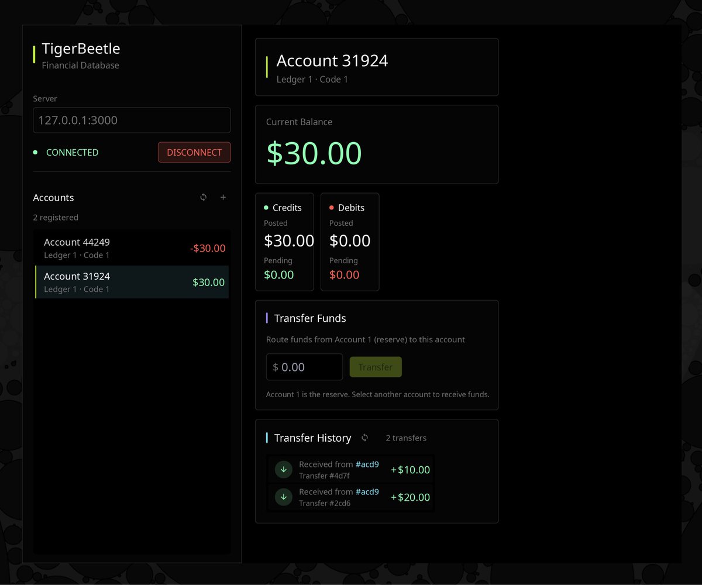Click the "2 transfers" count label
The height and width of the screenshot is (585, 702).
pyautogui.click(x=406, y=438)
